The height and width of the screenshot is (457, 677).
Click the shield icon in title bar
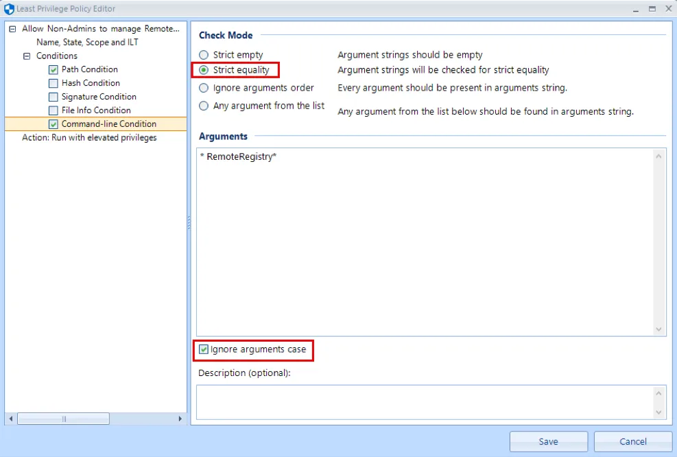coord(9,9)
